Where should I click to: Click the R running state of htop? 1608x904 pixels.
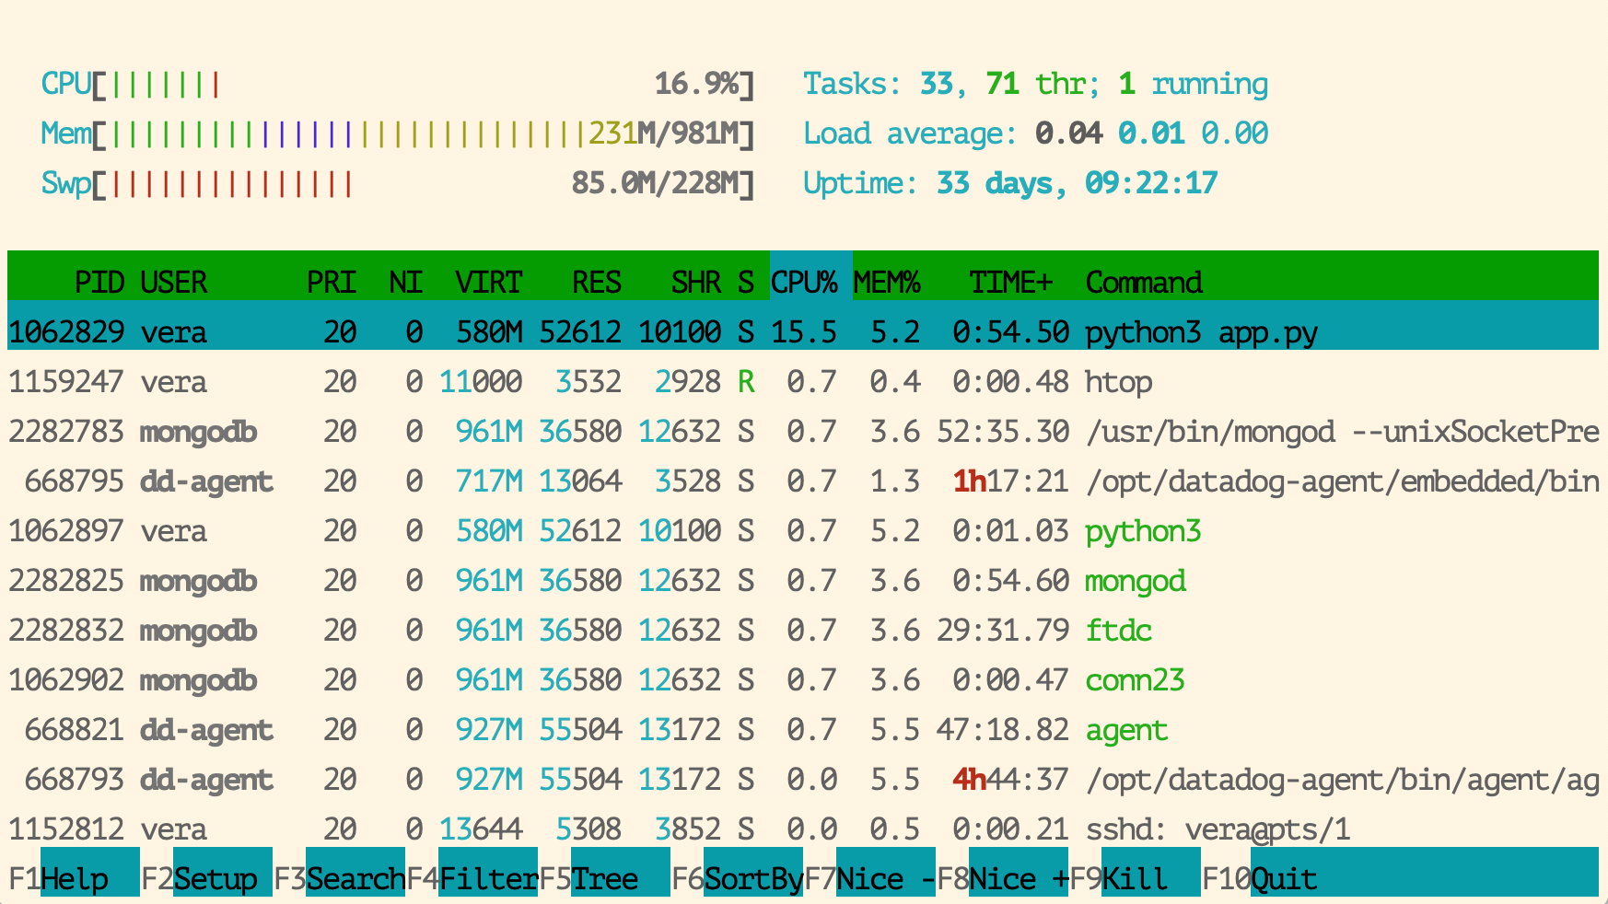click(x=746, y=382)
